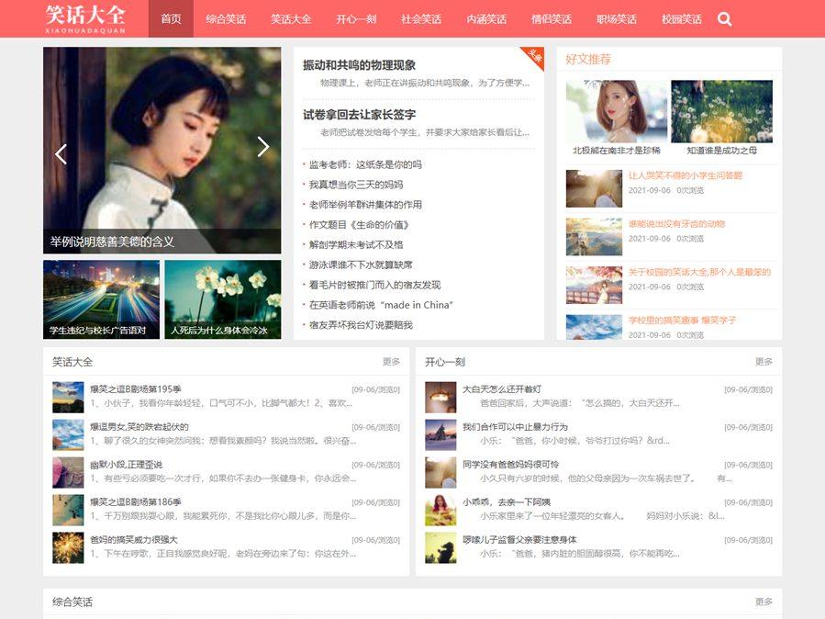Go to 社会笑话 in the navigation
The width and height of the screenshot is (825, 619).
point(421,19)
